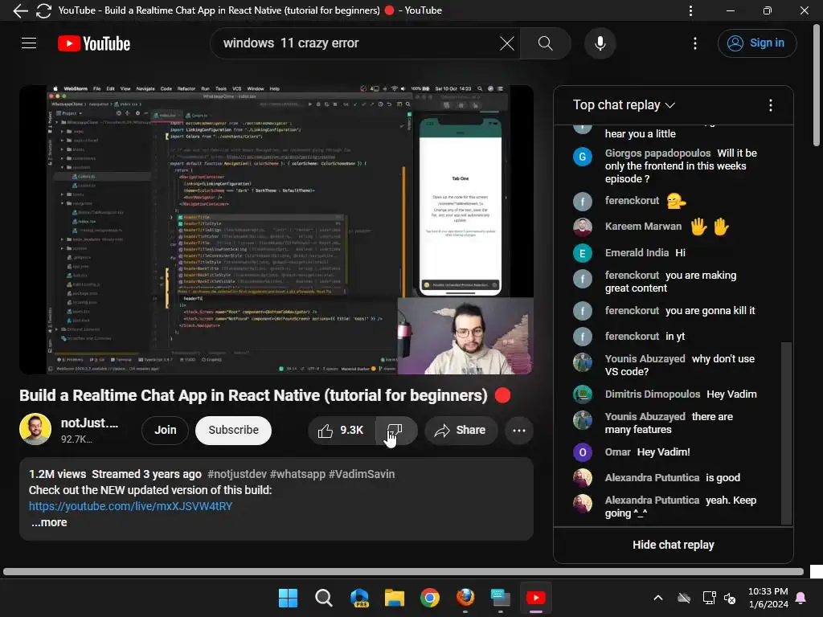Open the notJust channel name link
Screen dimensions: 823x617
(x=89, y=423)
